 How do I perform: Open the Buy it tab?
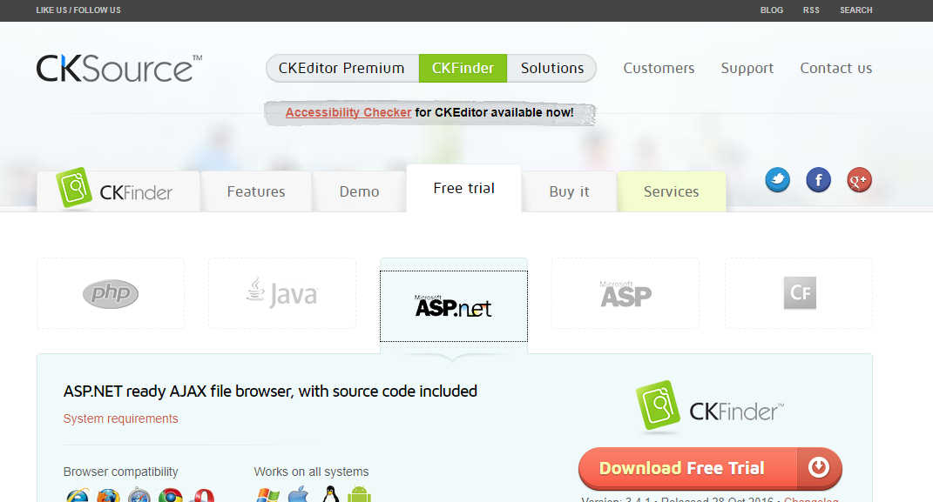[570, 191]
